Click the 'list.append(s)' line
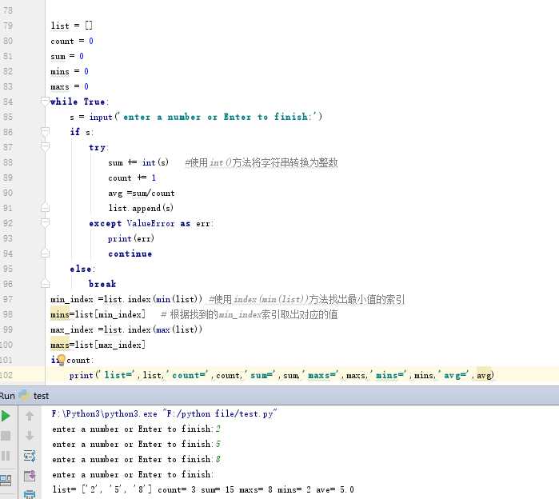The height and width of the screenshot is (499, 559). pyautogui.click(x=141, y=208)
